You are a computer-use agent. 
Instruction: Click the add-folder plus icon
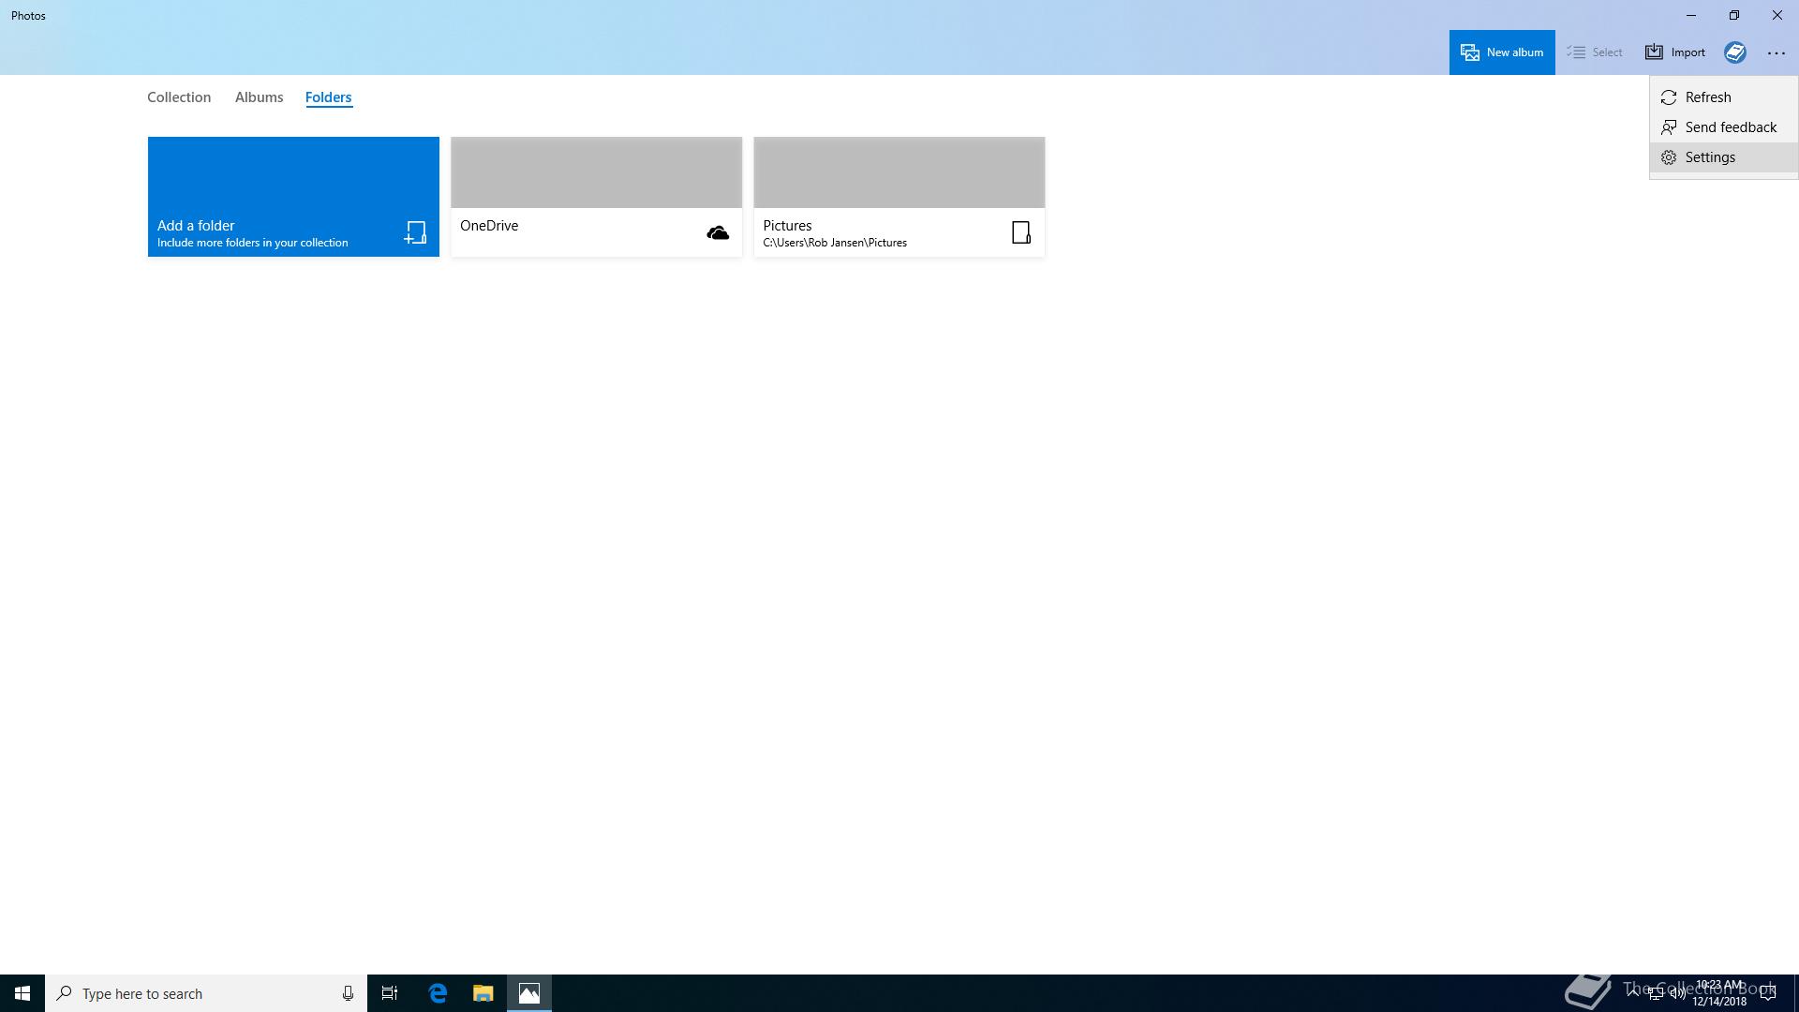[x=415, y=232]
